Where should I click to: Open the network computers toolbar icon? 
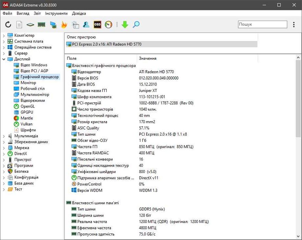click(x=53, y=25)
